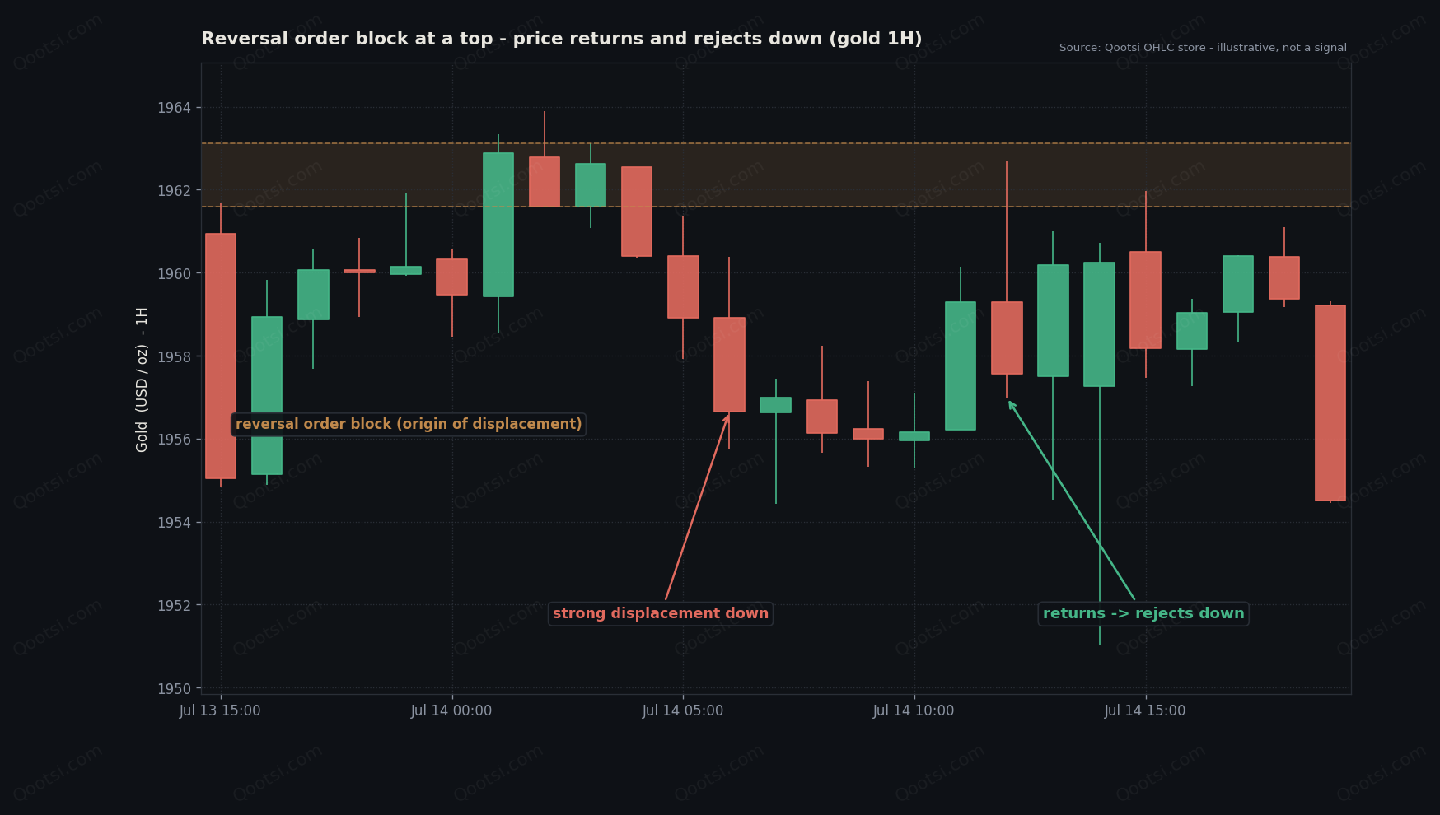The width and height of the screenshot is (1440, 815).
Task: Click the Jul 13 15:00 axis label
Action: (x=220, y=710)
